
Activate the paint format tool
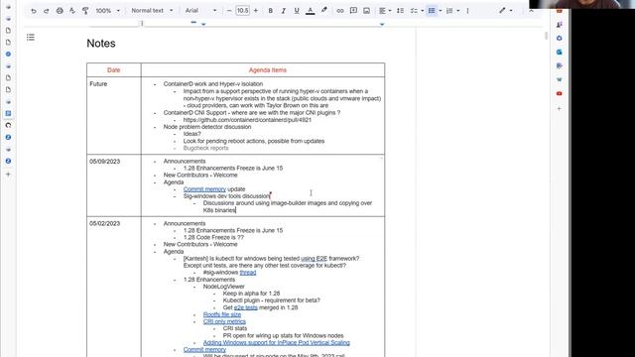85,11
